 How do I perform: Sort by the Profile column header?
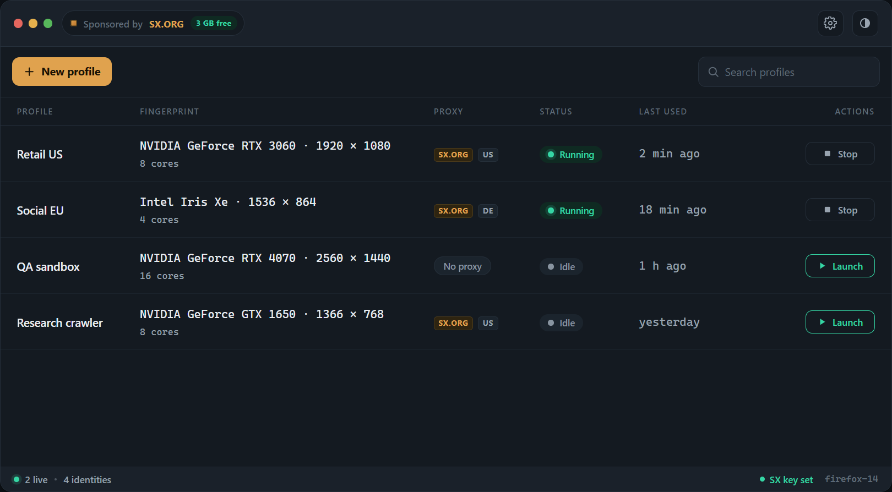(x=35, y=112)
